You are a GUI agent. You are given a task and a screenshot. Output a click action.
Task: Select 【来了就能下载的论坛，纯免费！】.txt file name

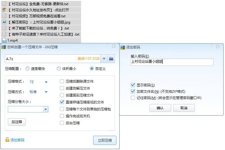(38, 28)
